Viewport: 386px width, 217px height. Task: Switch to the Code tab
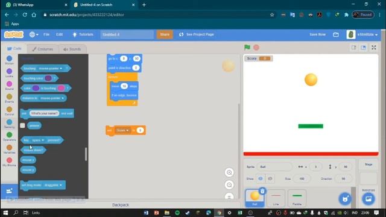pos(14,48)
